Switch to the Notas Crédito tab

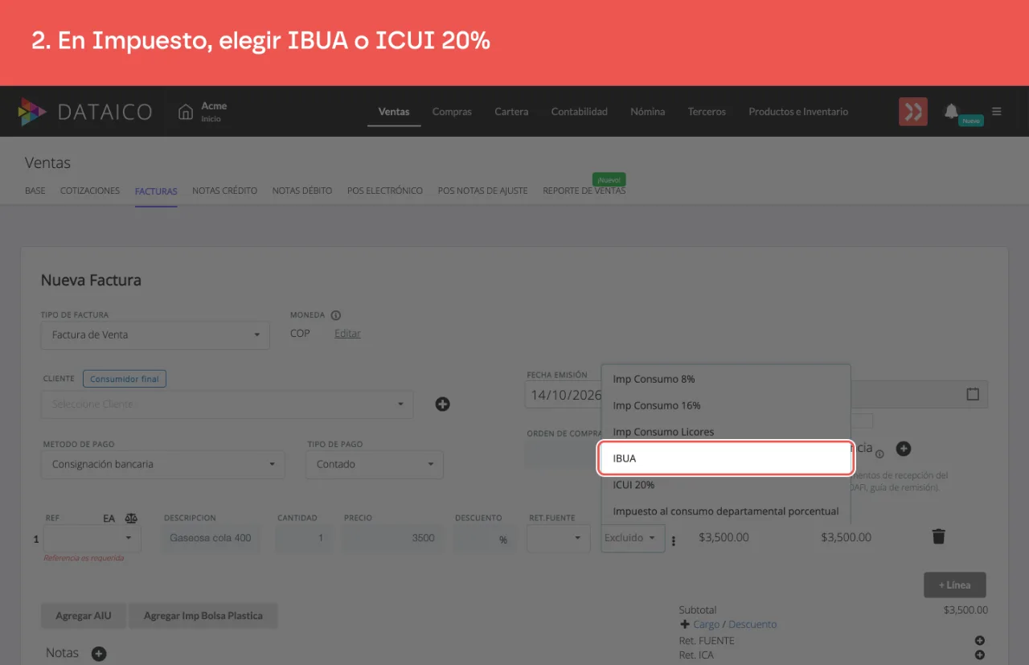point(225,191)
